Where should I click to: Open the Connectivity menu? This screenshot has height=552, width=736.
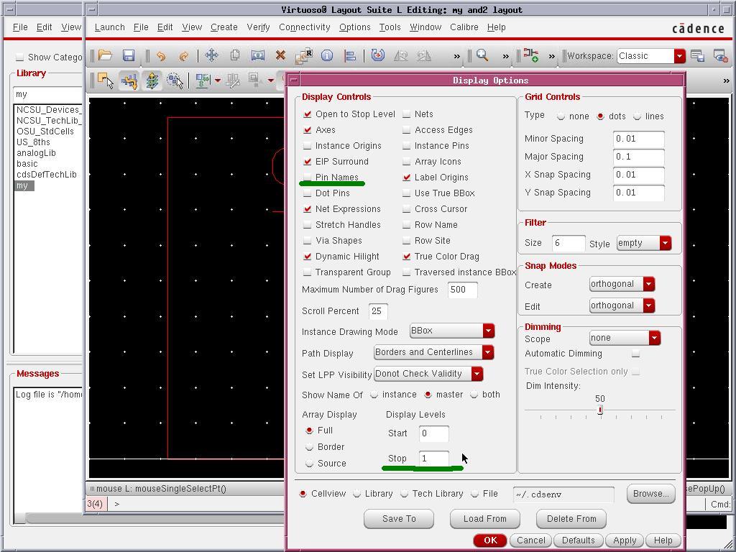point(305,27)
